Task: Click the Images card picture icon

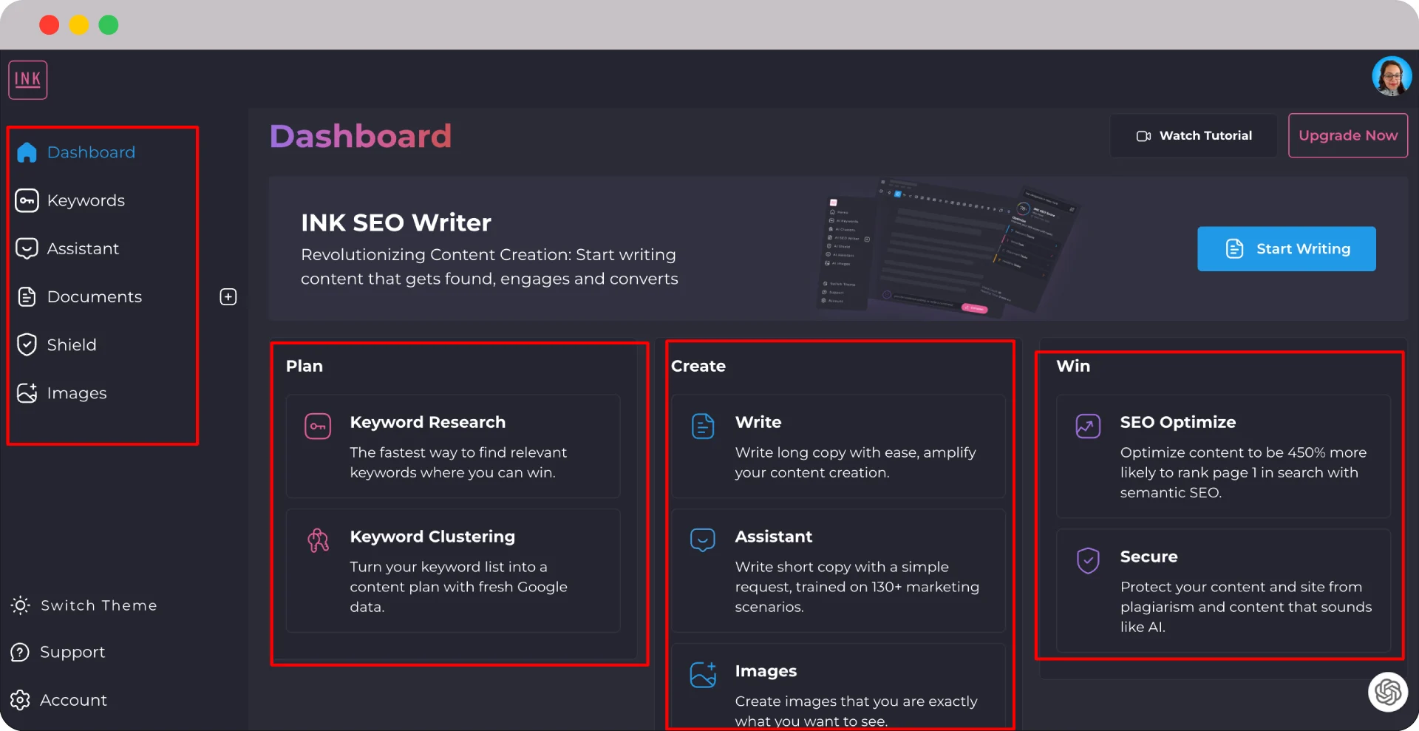Action: pos(703,675)
